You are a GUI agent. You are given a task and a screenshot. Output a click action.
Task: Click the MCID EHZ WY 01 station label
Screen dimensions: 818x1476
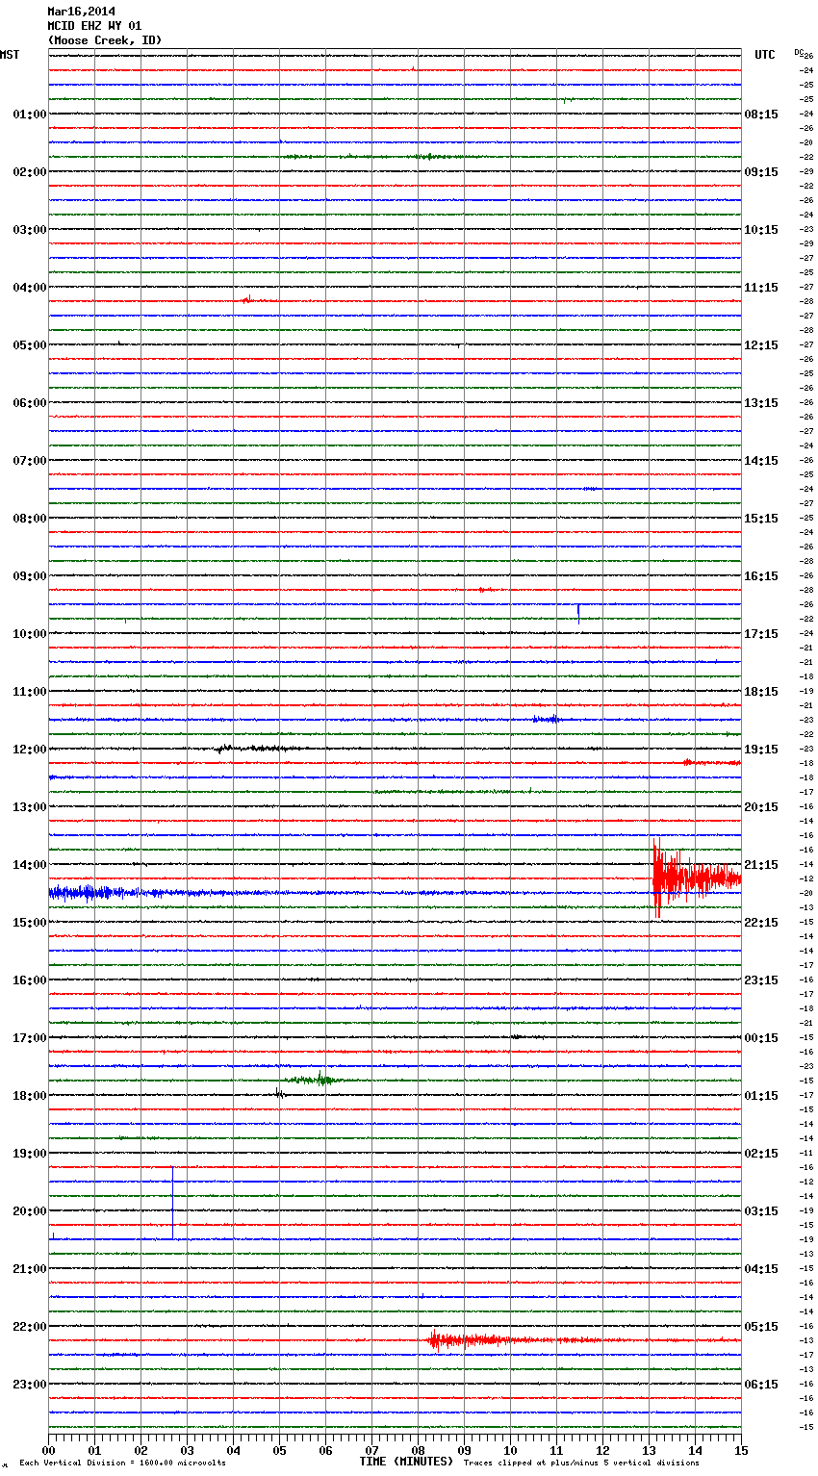pyautogui.click(x=94, y=26)
